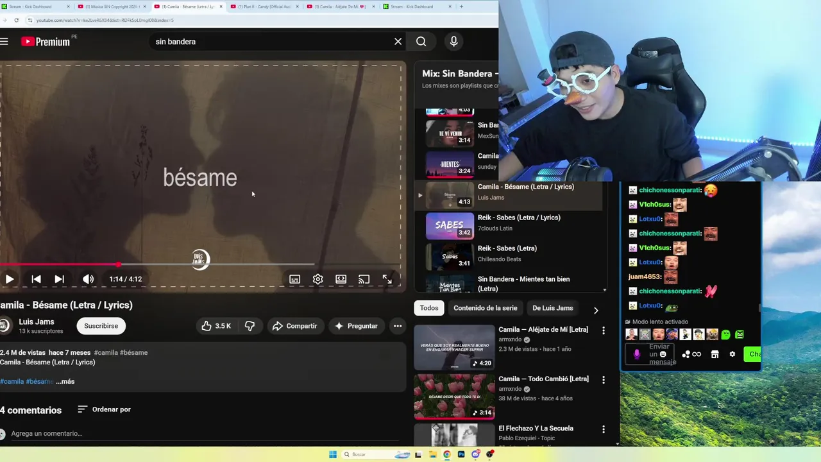Open Discord from the taskbar

click(x=475, y=454)
